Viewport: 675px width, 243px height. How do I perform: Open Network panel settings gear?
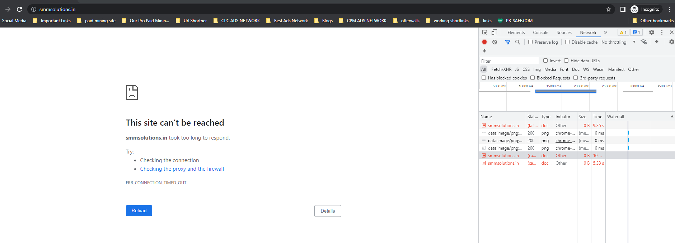[x=671, y=42]
